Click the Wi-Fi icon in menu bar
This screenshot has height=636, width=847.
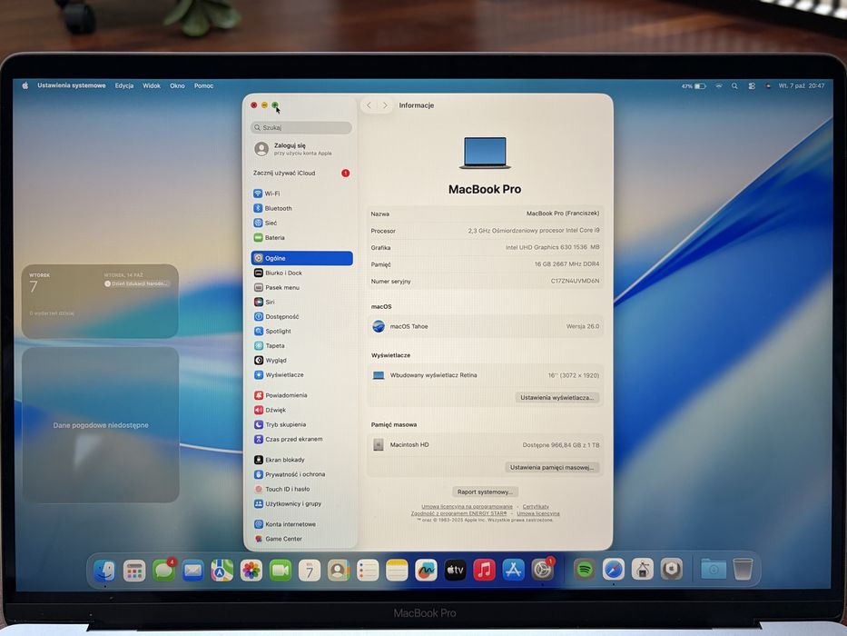coord(718,86)
